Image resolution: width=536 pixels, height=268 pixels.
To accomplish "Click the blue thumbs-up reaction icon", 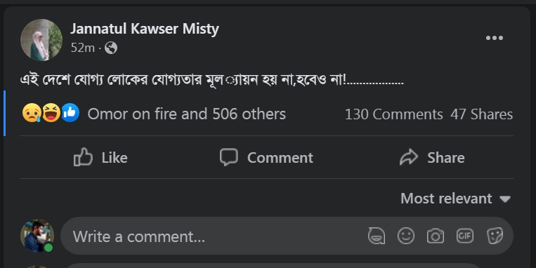I will click(x=70, y=113).
